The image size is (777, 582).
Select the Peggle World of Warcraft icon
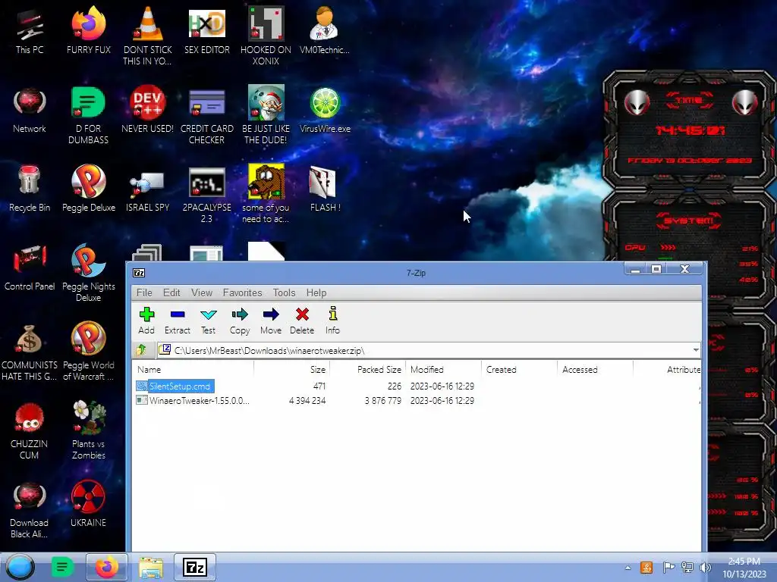pos(88,352)
